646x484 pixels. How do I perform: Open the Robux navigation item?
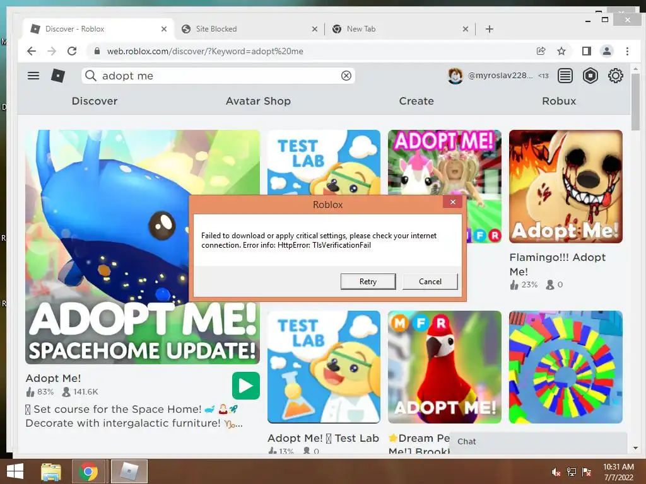pyautogui.click(x=559, y=101)
